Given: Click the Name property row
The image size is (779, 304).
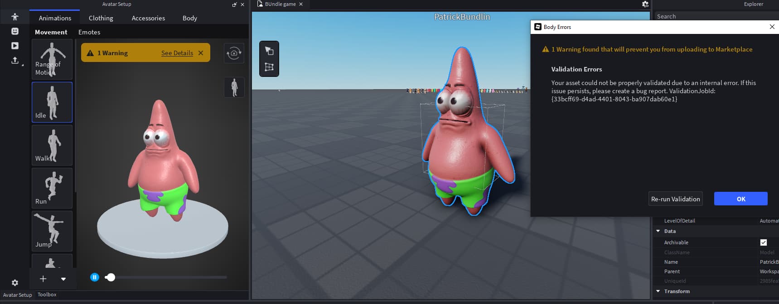Looking at the screenshot, I should coord(716,262).
